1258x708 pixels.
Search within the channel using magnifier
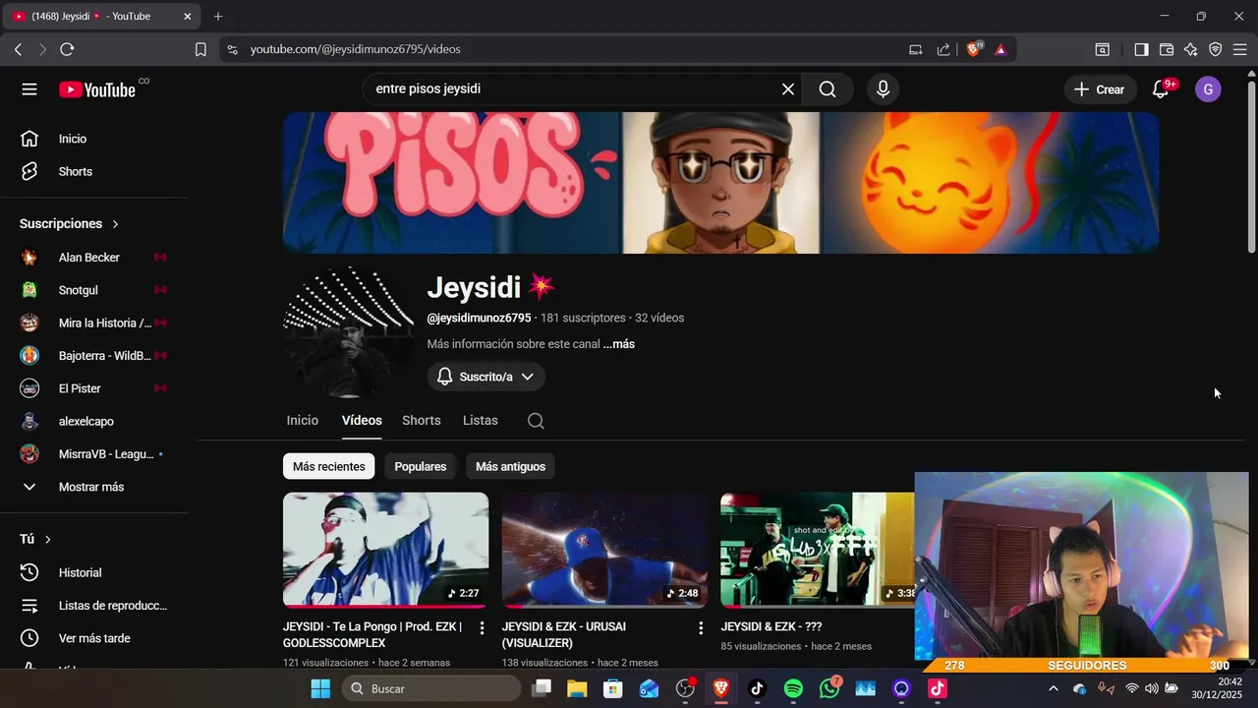click(x=536, y=421)
